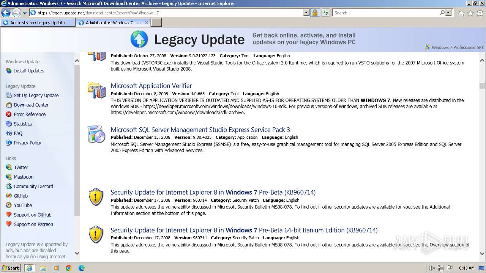Switch to the 'Administrator: Legacy Update' tab
Viewport: 486px width, 273px height.
pos(38,23)
